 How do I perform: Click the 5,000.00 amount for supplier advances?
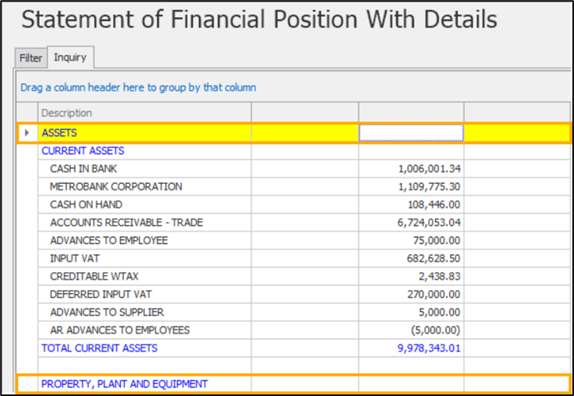(440, 312)
